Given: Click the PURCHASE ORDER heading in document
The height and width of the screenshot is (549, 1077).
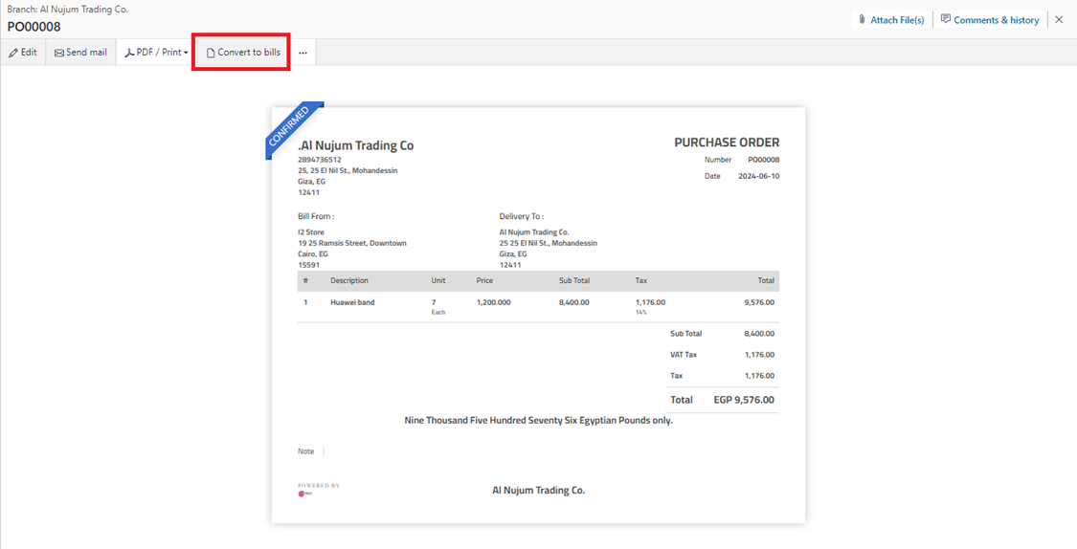Looking at the screenshot, I should [726, 143].
